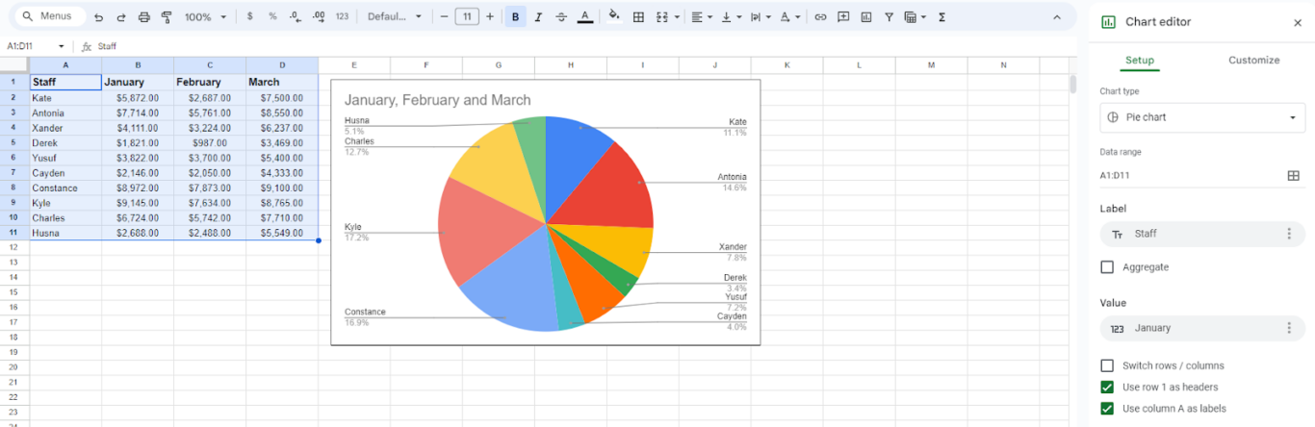1315x427 pixels.
Task: Click the Menus search button
Action: pos(46,17)
